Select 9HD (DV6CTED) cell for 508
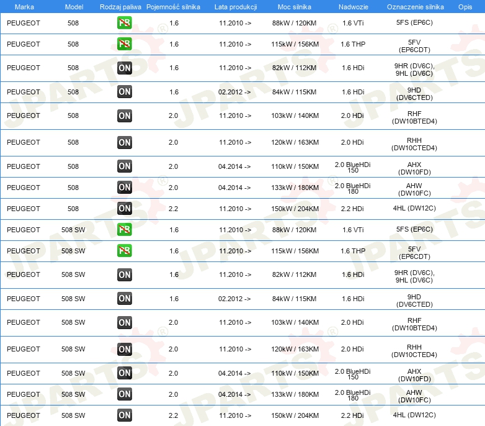The image size is (485, 426). coord(414,94)
